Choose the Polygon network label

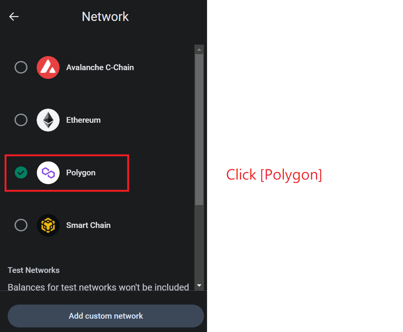point(81,173)
